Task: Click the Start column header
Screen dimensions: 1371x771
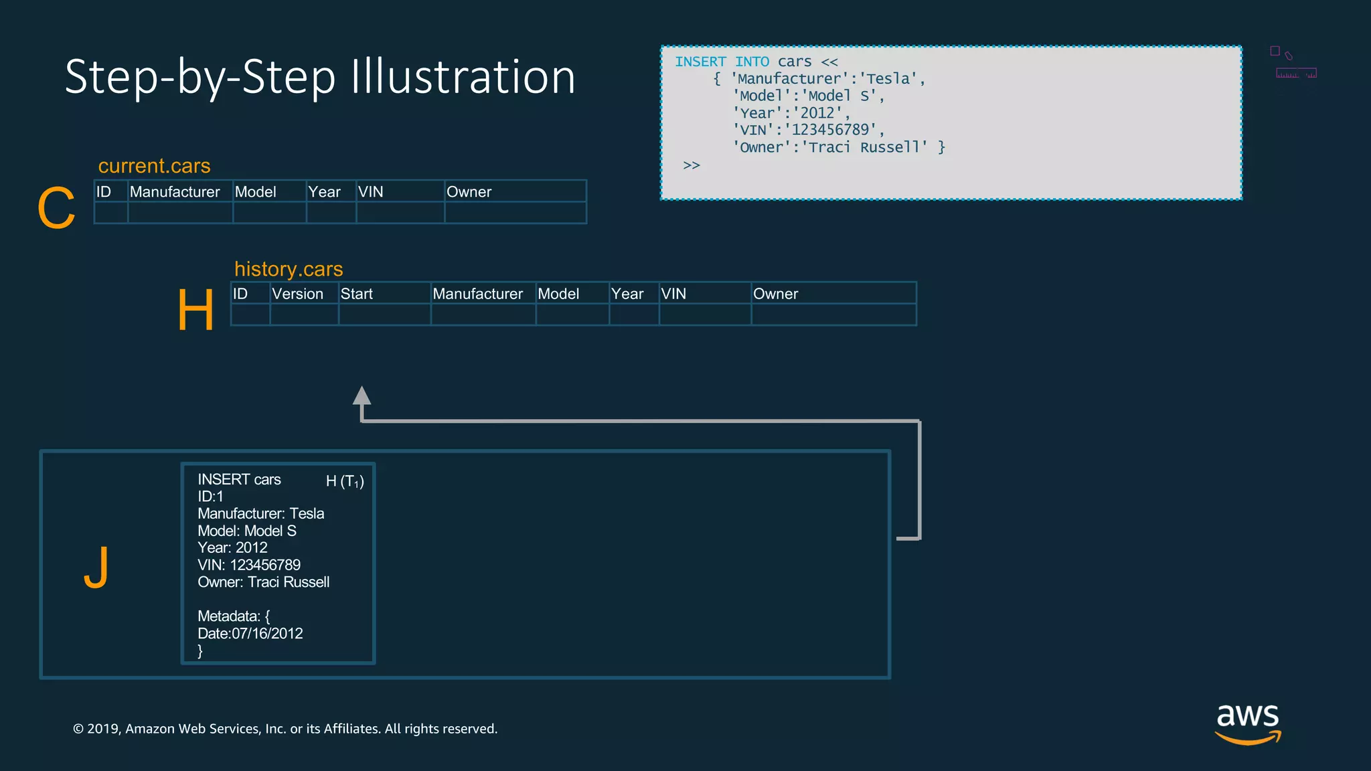Action: 357,294
